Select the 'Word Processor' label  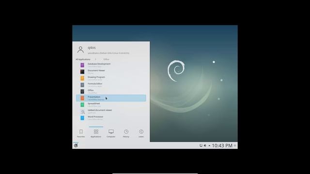point(95,117)
